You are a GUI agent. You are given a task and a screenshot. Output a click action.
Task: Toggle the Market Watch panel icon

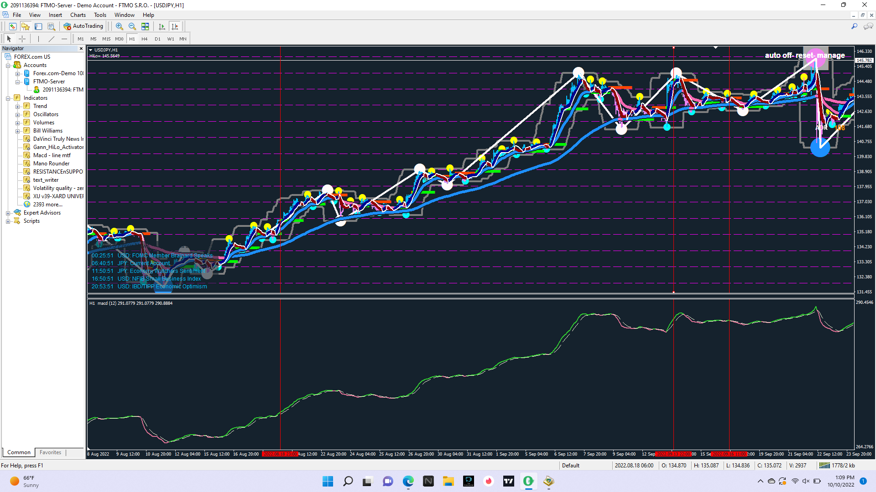[x=13, y=26]
